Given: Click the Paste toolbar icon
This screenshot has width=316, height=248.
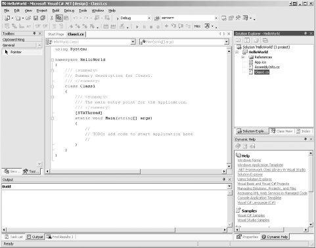Looking at the screenshot, I should 66,18.
